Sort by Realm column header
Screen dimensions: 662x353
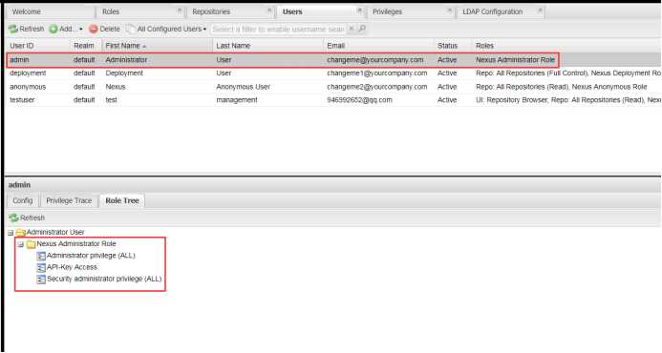click(x=86, y=46)
